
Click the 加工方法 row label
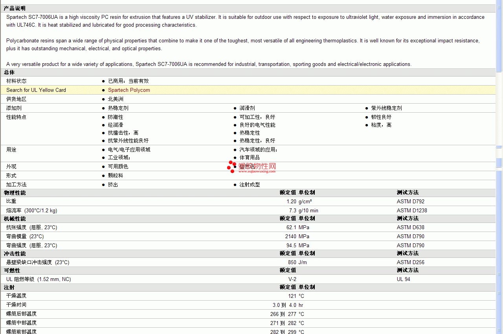17,184
